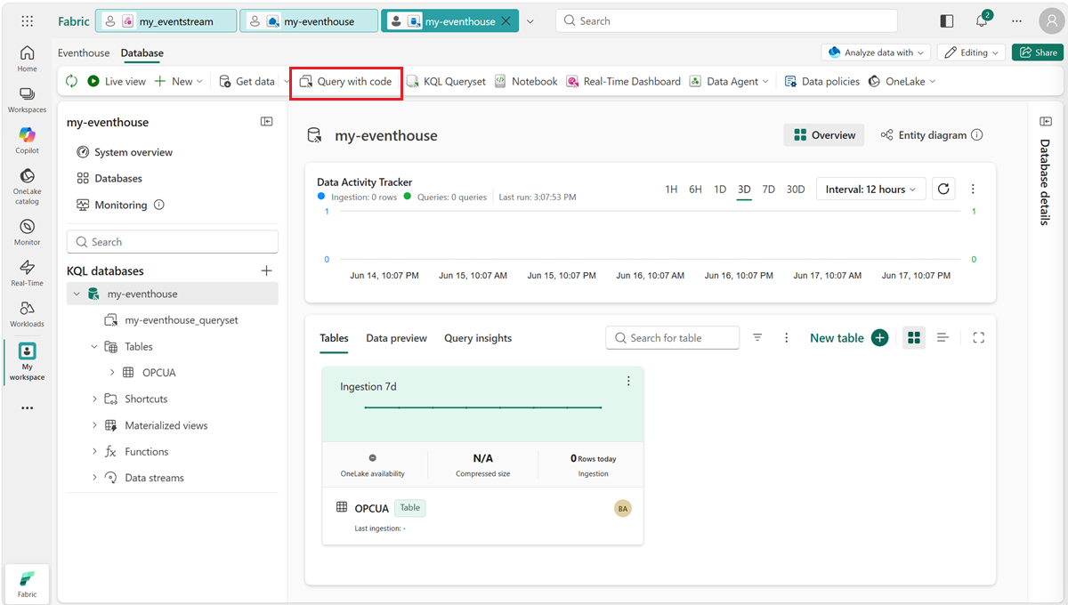This screenshot has width=1068, height=605.
Task: Open Analyze data with dropdown
Action: [876, 52]
